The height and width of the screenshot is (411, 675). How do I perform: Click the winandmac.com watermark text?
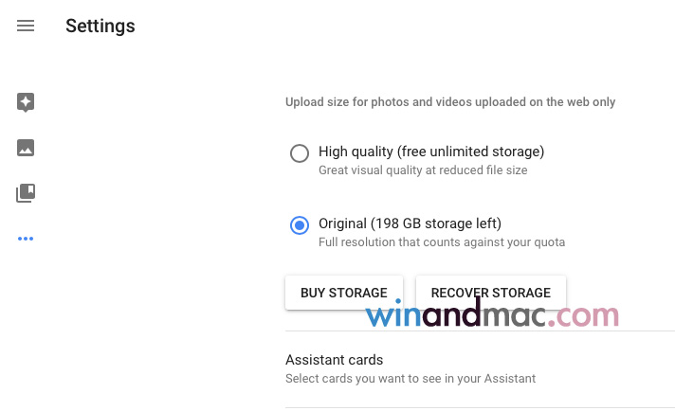point(492,316)
